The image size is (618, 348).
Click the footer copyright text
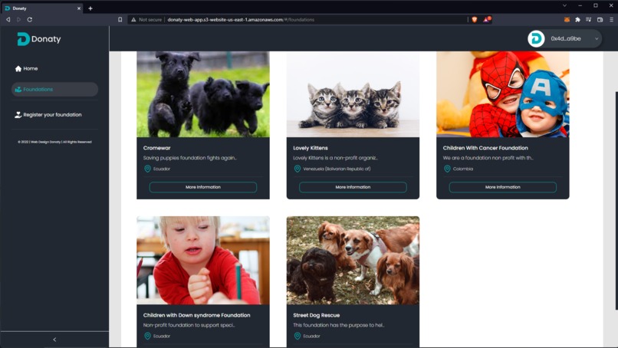54,142
